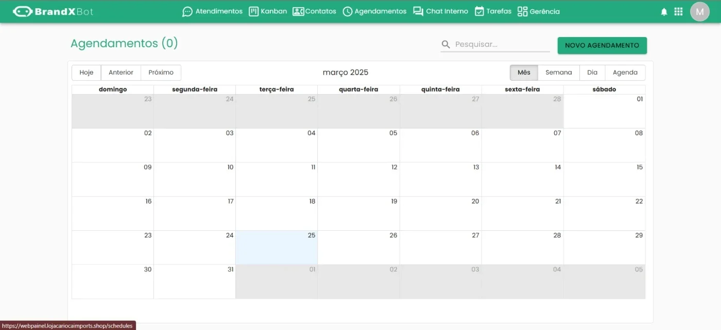Click the BrandXBot logo
This screenshot has width=721, height=330.
53,11
